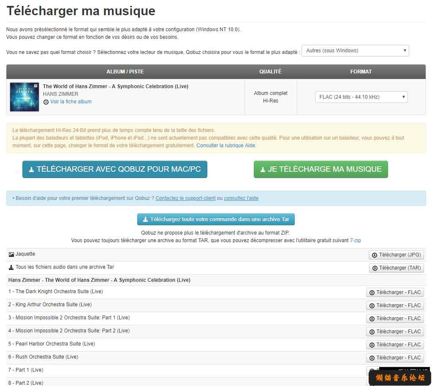Click artist name 'HANS ZIMMER'
Image resolution: width=432 pixels, height=386 pixels.
pyautogui.click(x=61, y=94)
